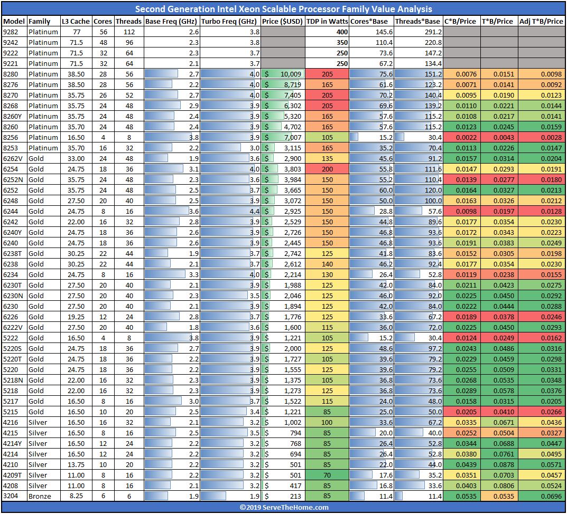This screenshot has height=514, width=567.
Task: Click the price cell '10,009'
Action: [x=283, y=74]
